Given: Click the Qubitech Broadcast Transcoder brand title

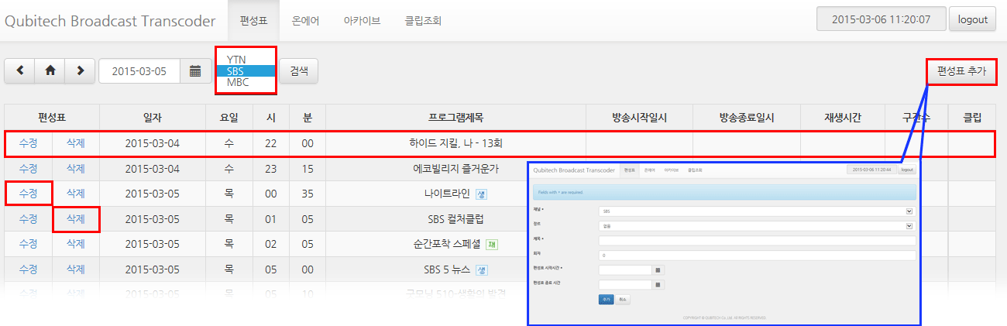Looking at the screenshot, I should tap(110, 21).
